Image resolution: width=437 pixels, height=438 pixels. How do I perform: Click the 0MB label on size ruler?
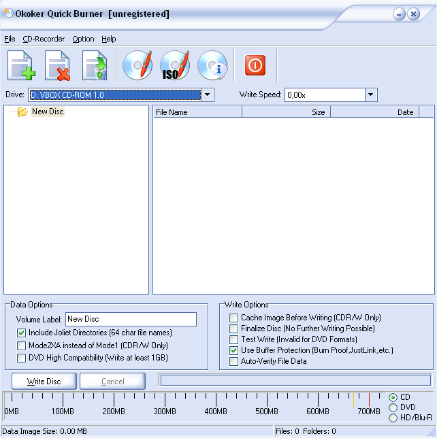[x=12, y=411]
